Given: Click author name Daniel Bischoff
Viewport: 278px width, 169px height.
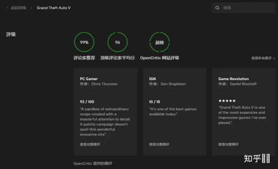Looking at the screenshot, I should click(x=243, y=84).
